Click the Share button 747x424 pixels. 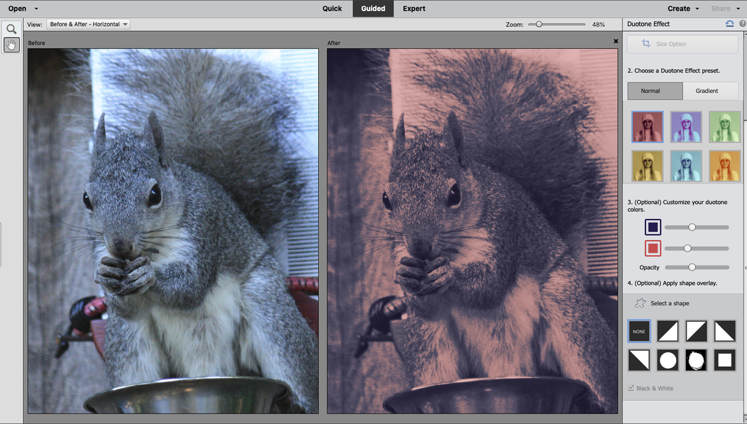tap(720, 9)
